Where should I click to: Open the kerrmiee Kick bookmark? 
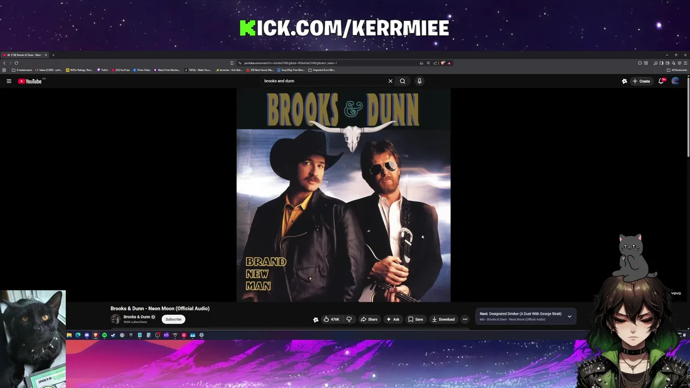[229, 70]
